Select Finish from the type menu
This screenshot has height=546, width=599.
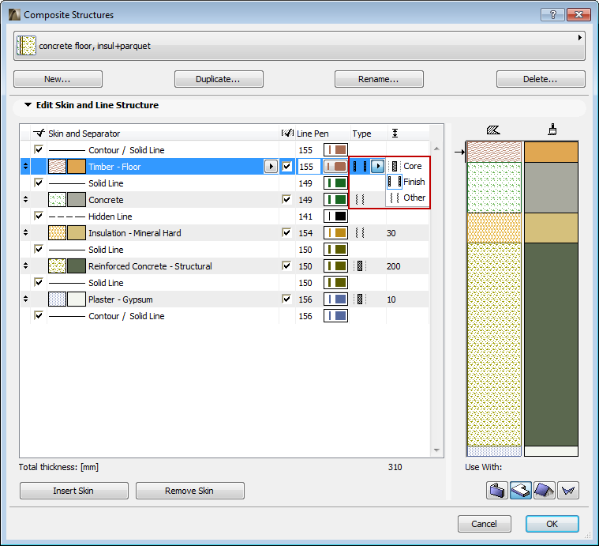pos(407,182)
